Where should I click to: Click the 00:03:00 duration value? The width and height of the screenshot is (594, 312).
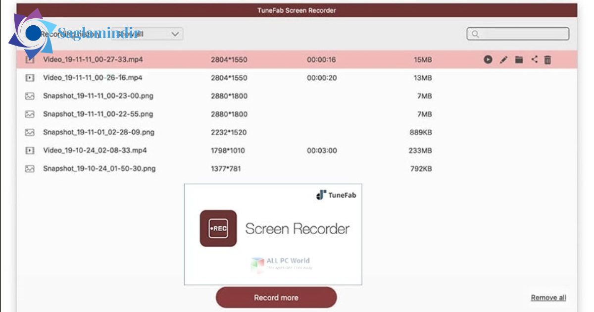click(322, 151)
